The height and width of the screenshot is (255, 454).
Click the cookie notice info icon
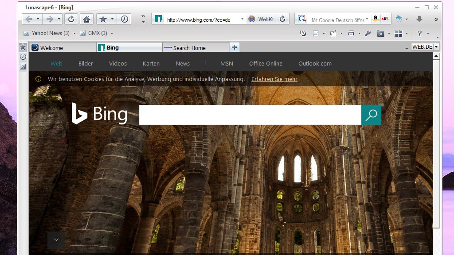(x=38, y=79)
